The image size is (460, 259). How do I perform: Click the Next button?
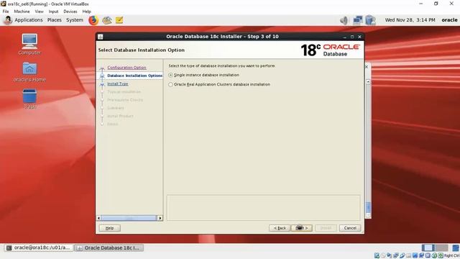tap(302, 228)
